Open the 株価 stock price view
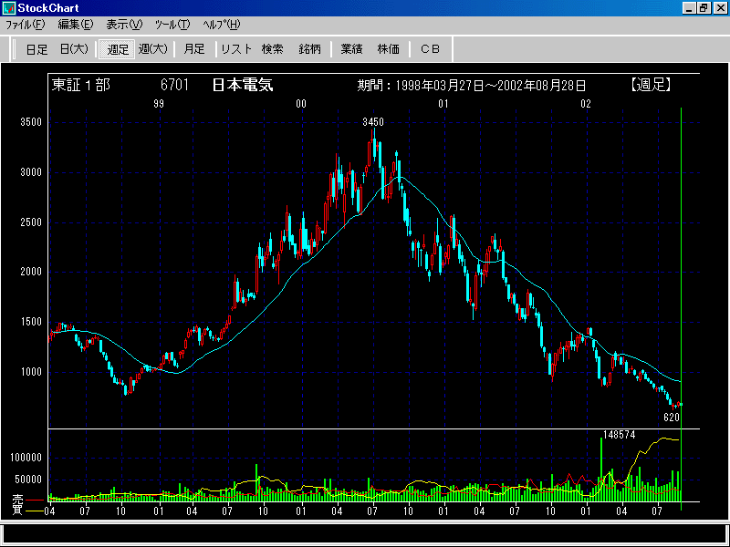The width and height of the screenshot is (730, 547). click(x=389, y=49)
